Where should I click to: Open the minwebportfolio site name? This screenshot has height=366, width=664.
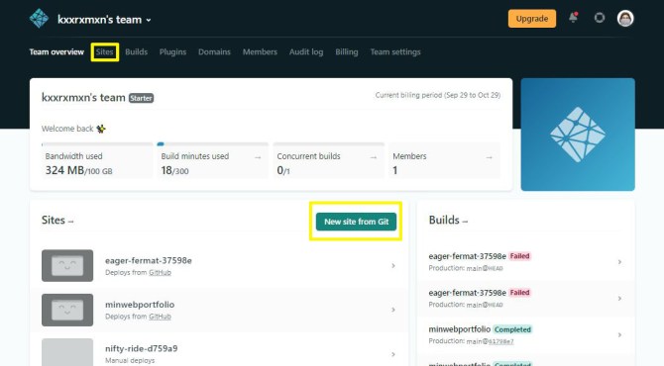tap(140, 305)
